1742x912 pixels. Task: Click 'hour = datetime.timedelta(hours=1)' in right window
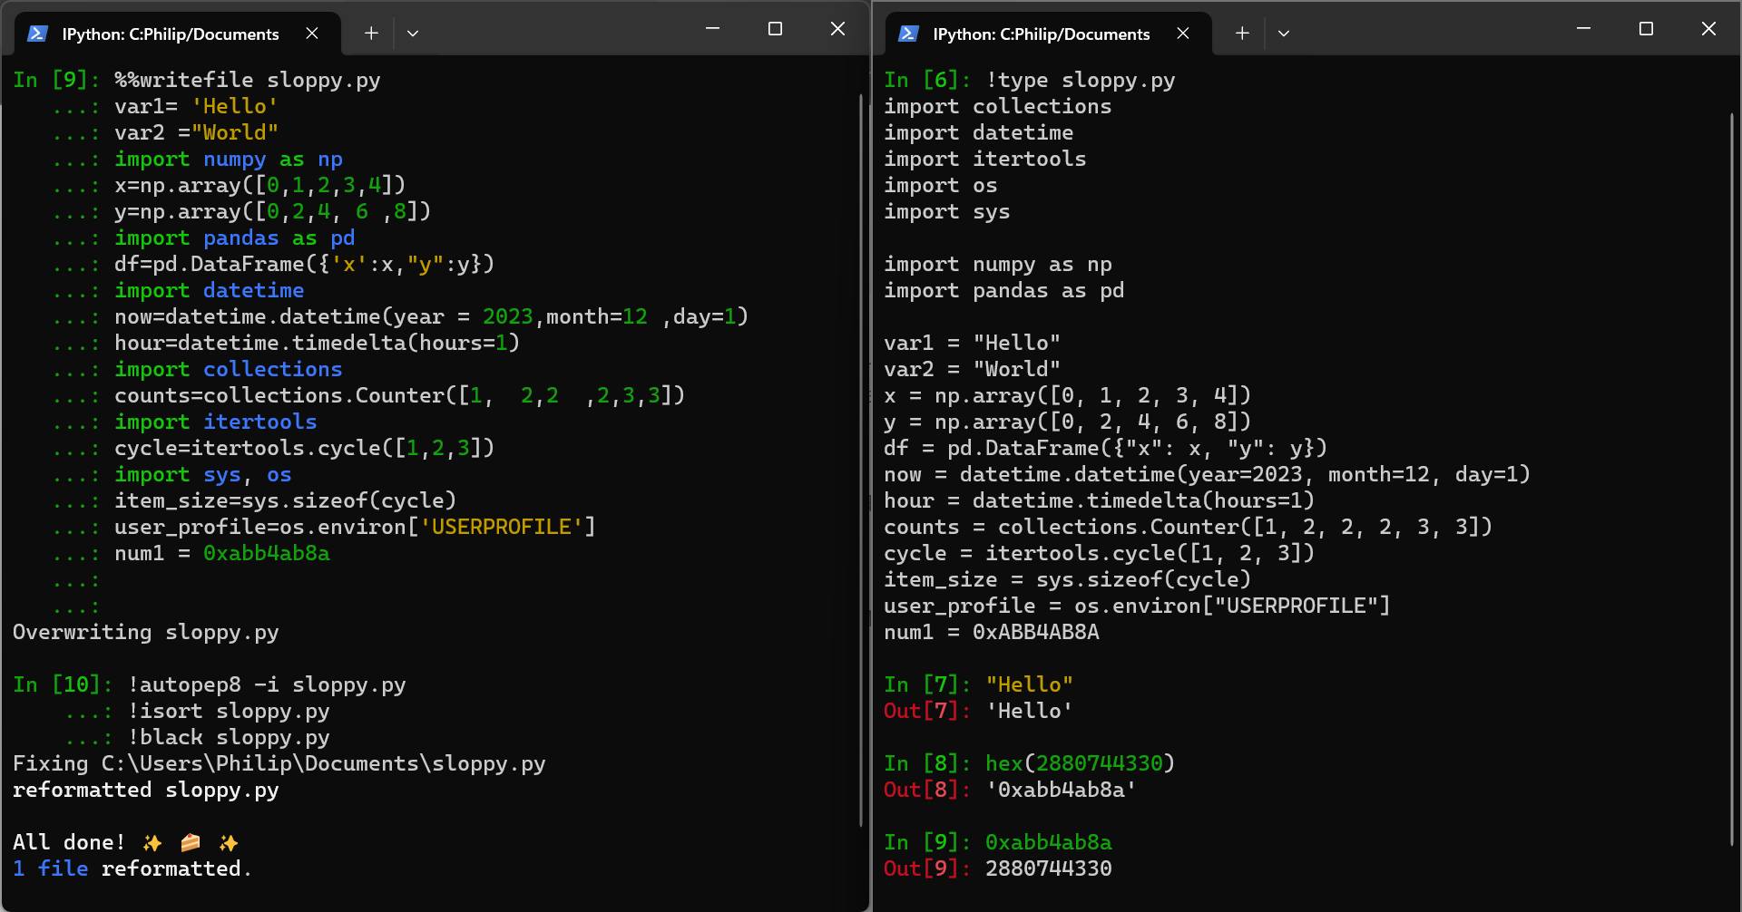click(1100, 500)
